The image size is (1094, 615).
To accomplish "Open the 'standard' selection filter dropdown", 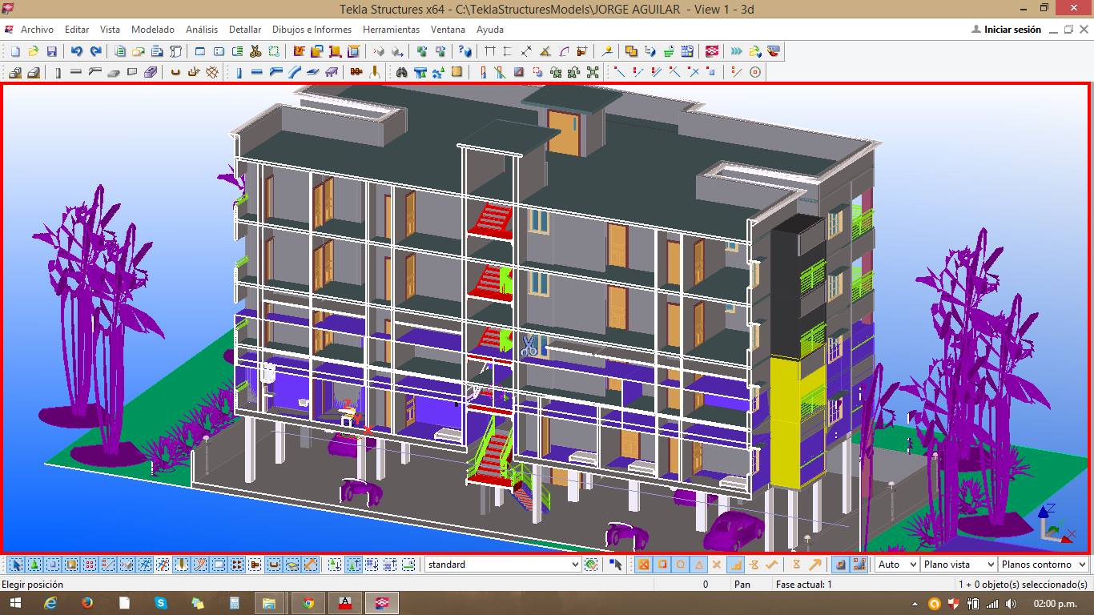I will pos(574,565).
